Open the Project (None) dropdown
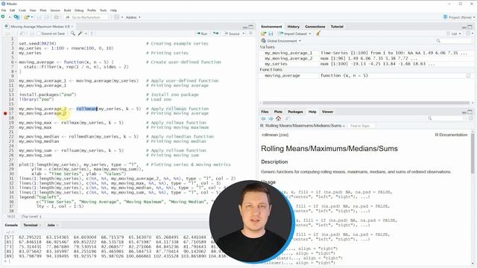The image size is (477, 268). pos(459,17)
